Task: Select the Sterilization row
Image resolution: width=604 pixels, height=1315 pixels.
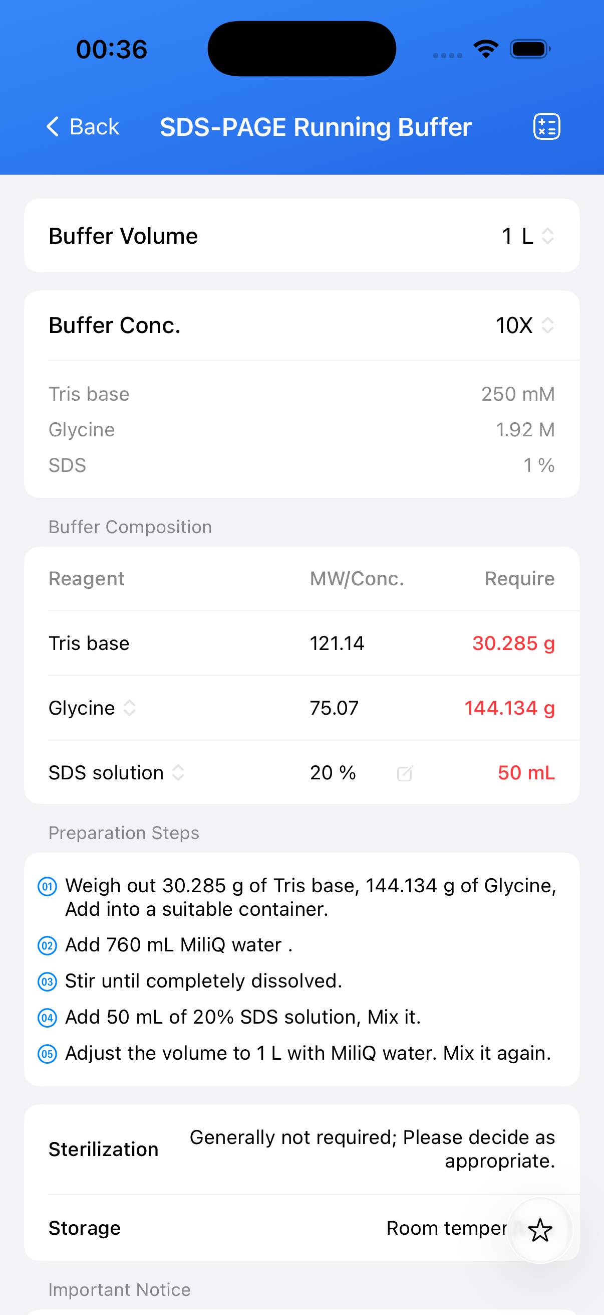Action: (301, 1149)
